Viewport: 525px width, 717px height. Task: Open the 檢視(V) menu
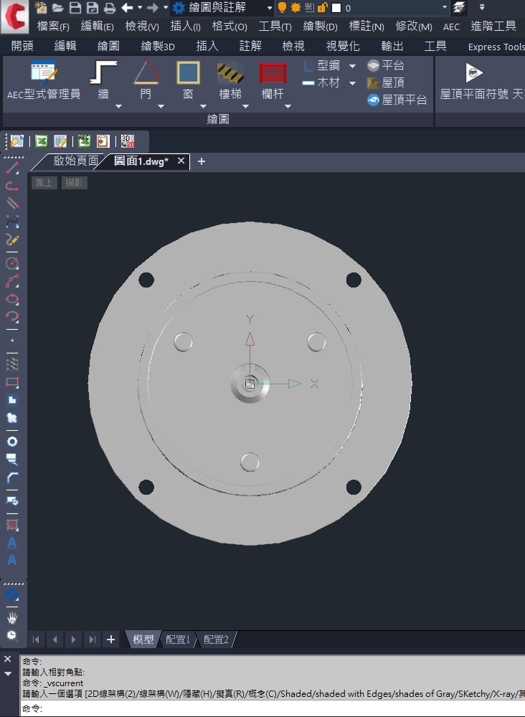click(142, 27)
